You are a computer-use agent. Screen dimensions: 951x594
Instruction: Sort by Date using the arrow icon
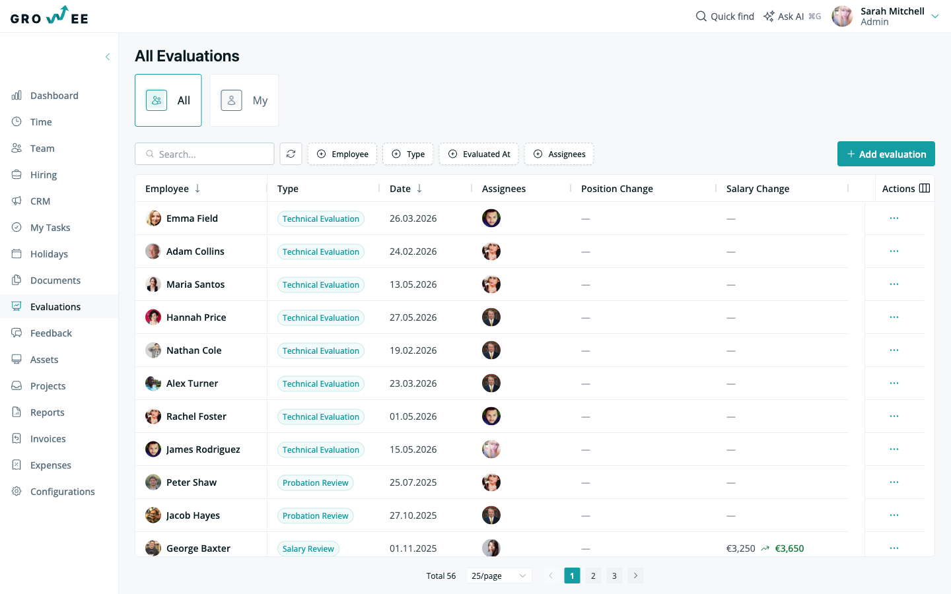(419, 188)
